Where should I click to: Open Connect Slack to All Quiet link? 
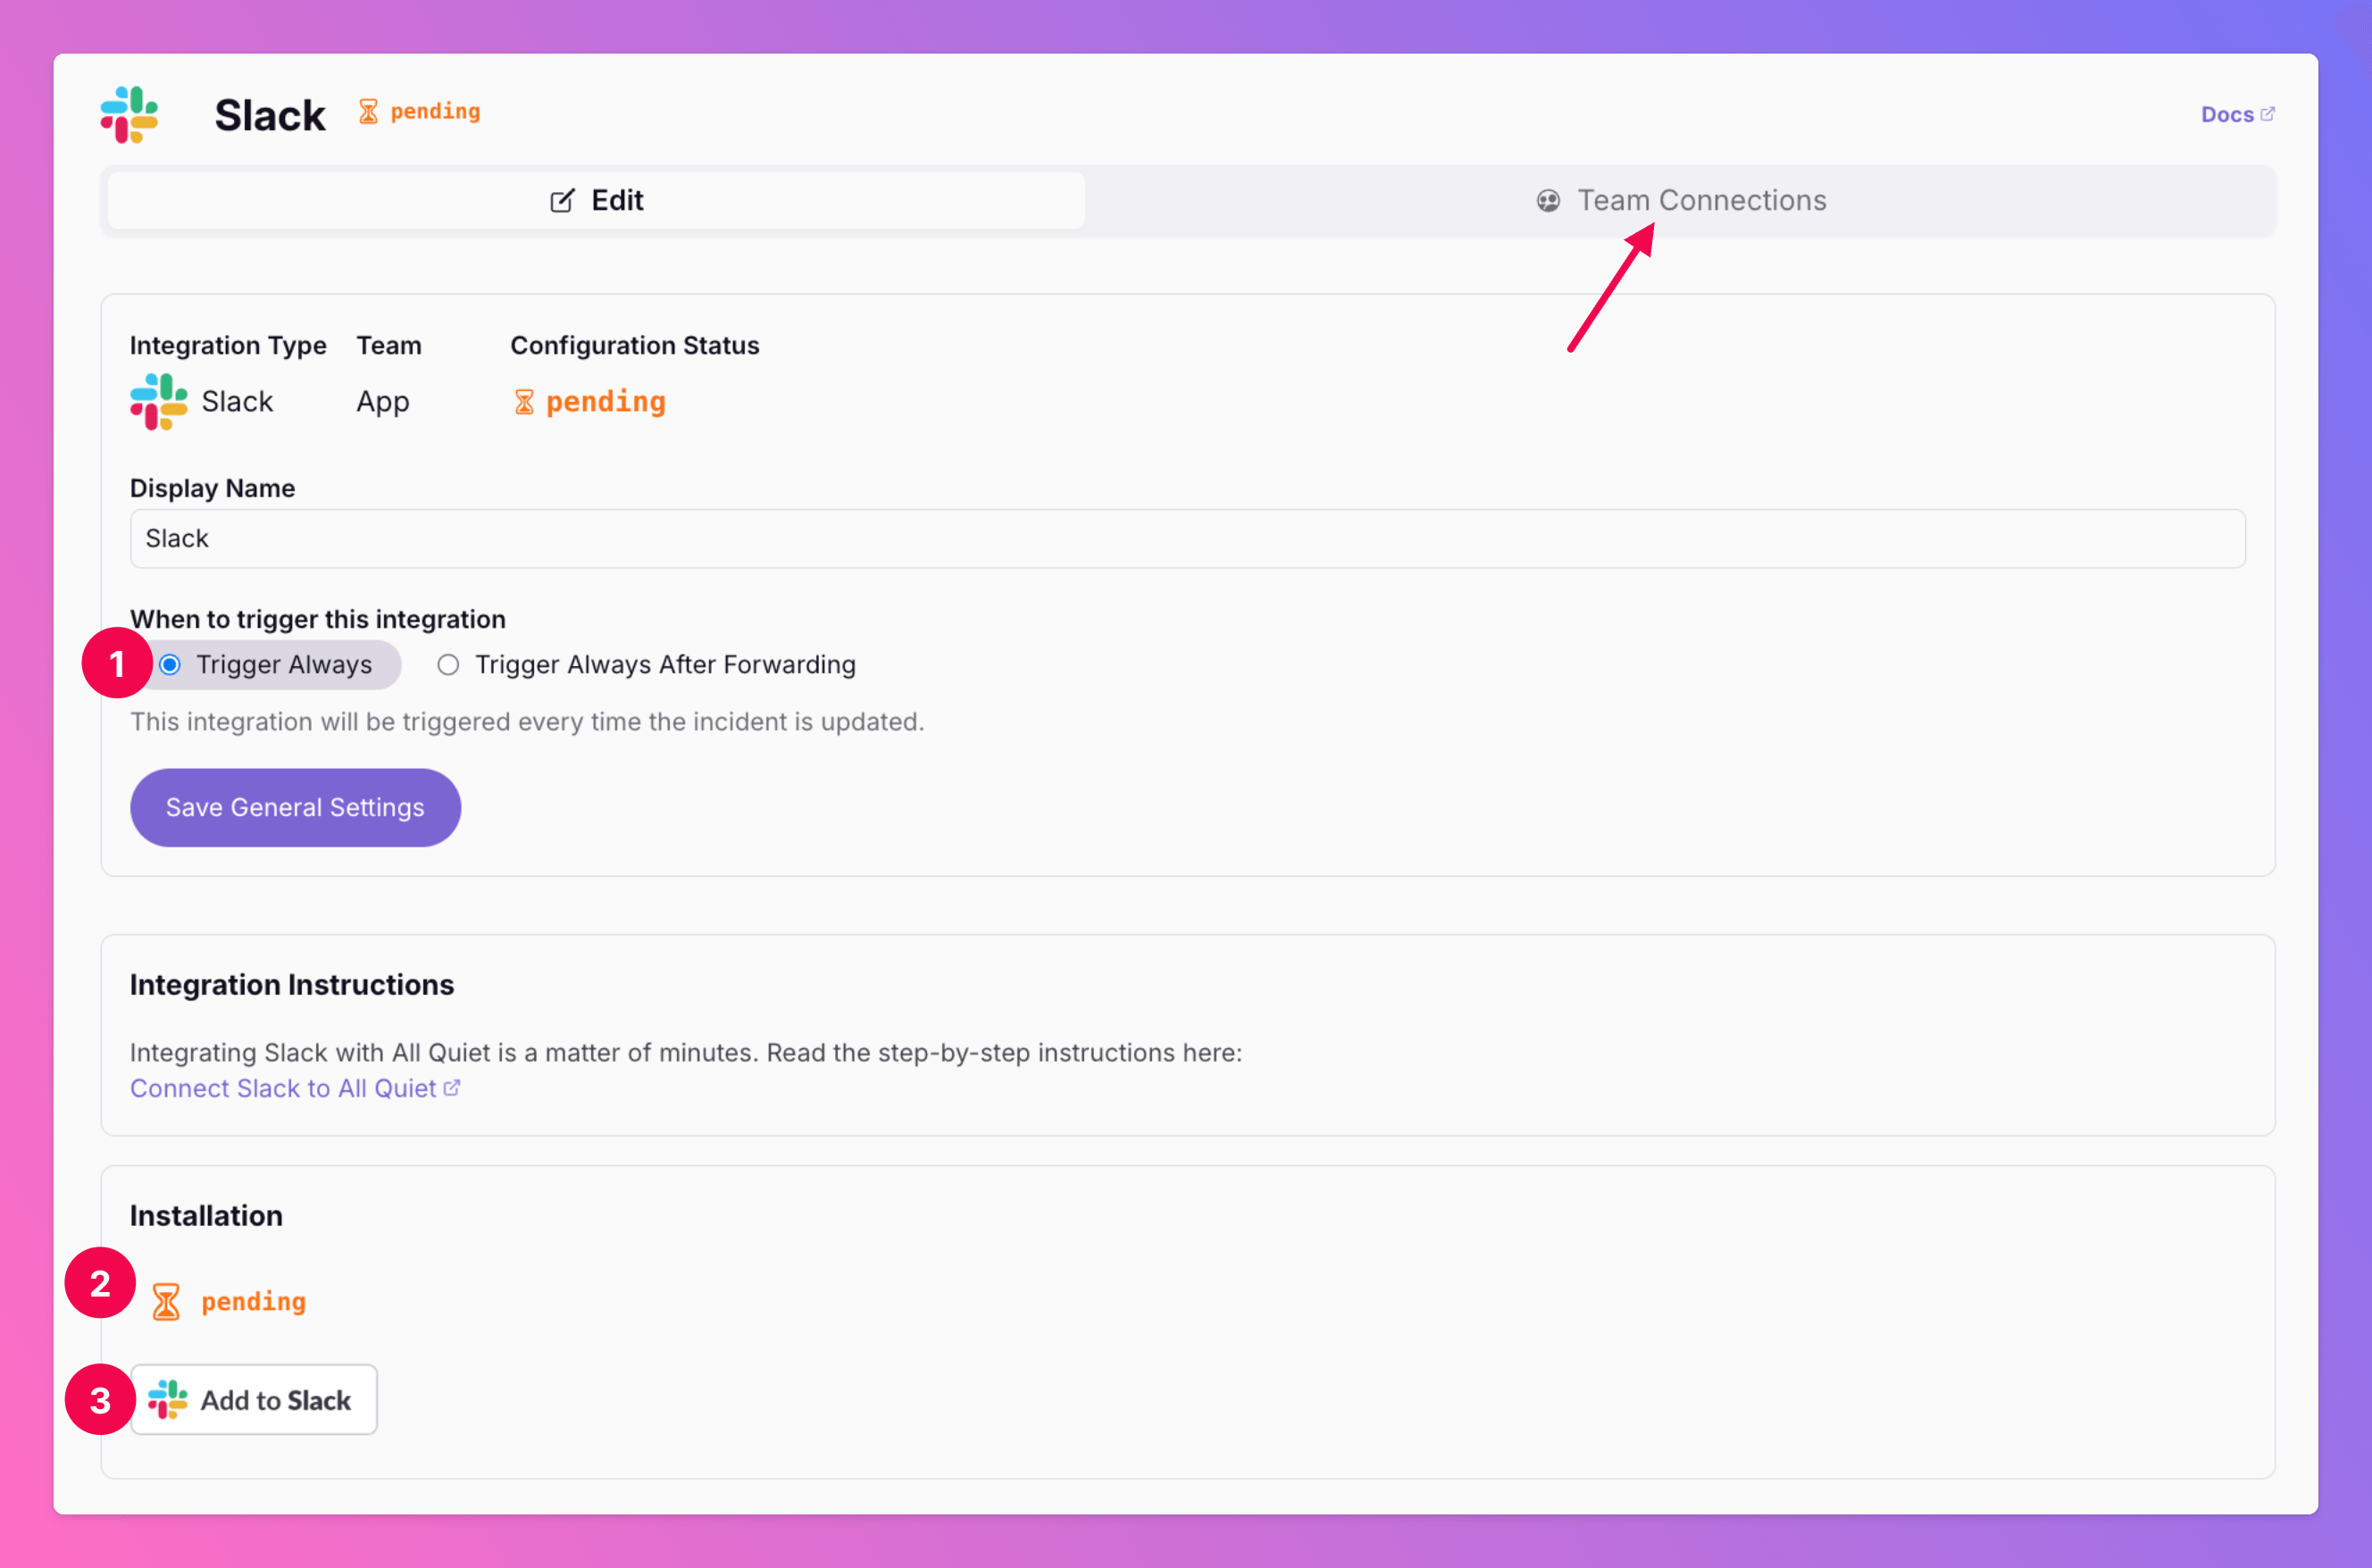pyautogui.click(x=283, y=1088)
